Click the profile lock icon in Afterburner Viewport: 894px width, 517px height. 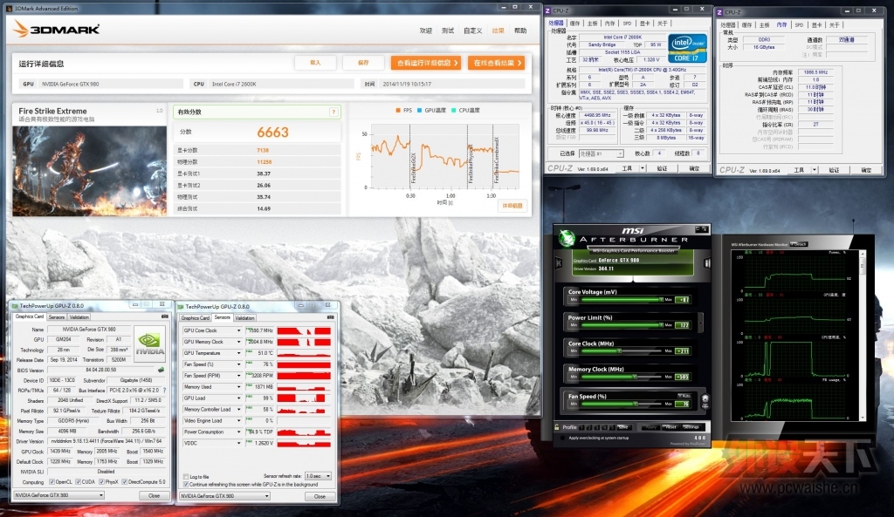tap(556, 426)
